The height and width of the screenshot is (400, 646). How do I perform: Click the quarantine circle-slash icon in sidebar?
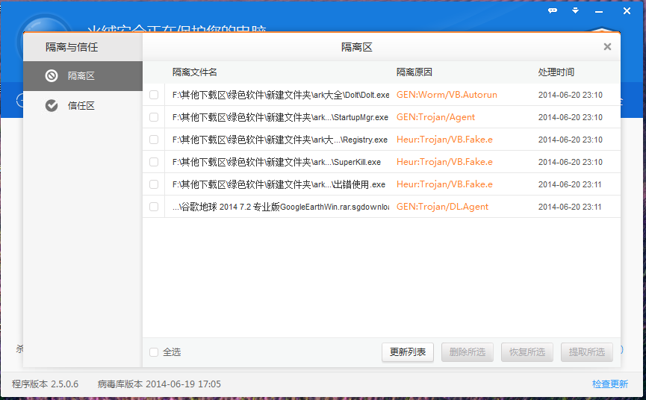[x=52, y=75]
